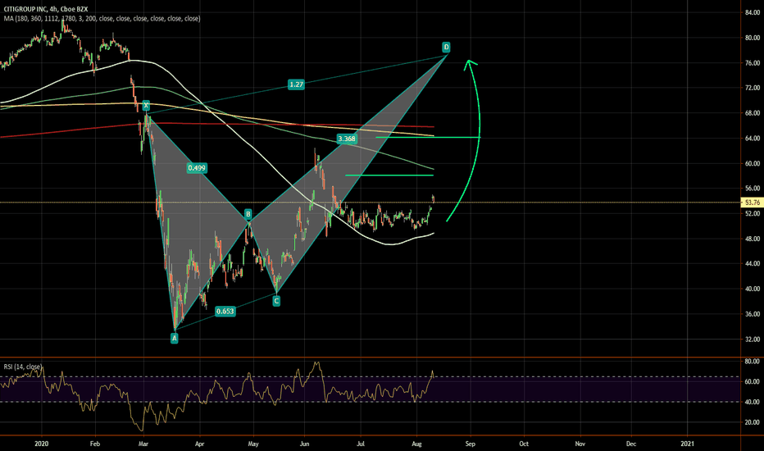Image resolution: width=764 pixels, height=451 pixels.
Task: Click the 3.368 ratio label
Action: pos(347,139)
